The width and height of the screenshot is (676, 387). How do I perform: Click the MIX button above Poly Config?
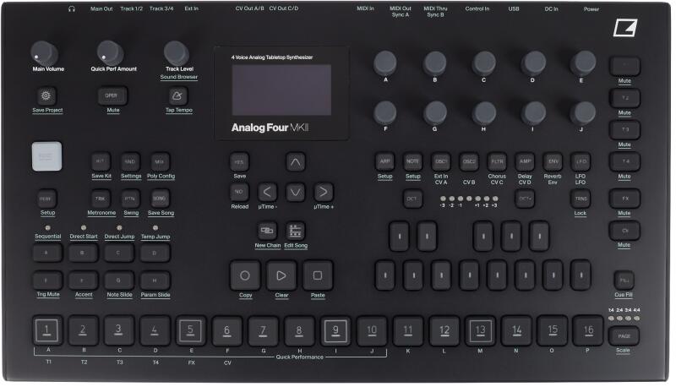click(160, 161)
